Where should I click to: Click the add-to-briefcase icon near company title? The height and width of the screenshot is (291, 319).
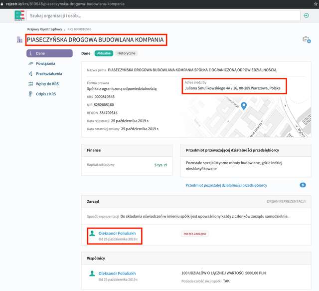coord(306,40)
